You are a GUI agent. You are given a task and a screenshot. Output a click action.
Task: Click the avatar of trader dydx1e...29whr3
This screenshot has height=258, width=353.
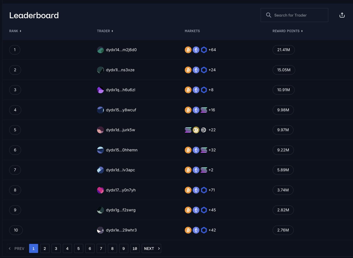tap(100, 230)
